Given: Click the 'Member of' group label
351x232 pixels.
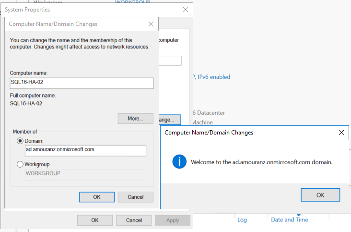Looking at the screenshot, I should point(25,132).
